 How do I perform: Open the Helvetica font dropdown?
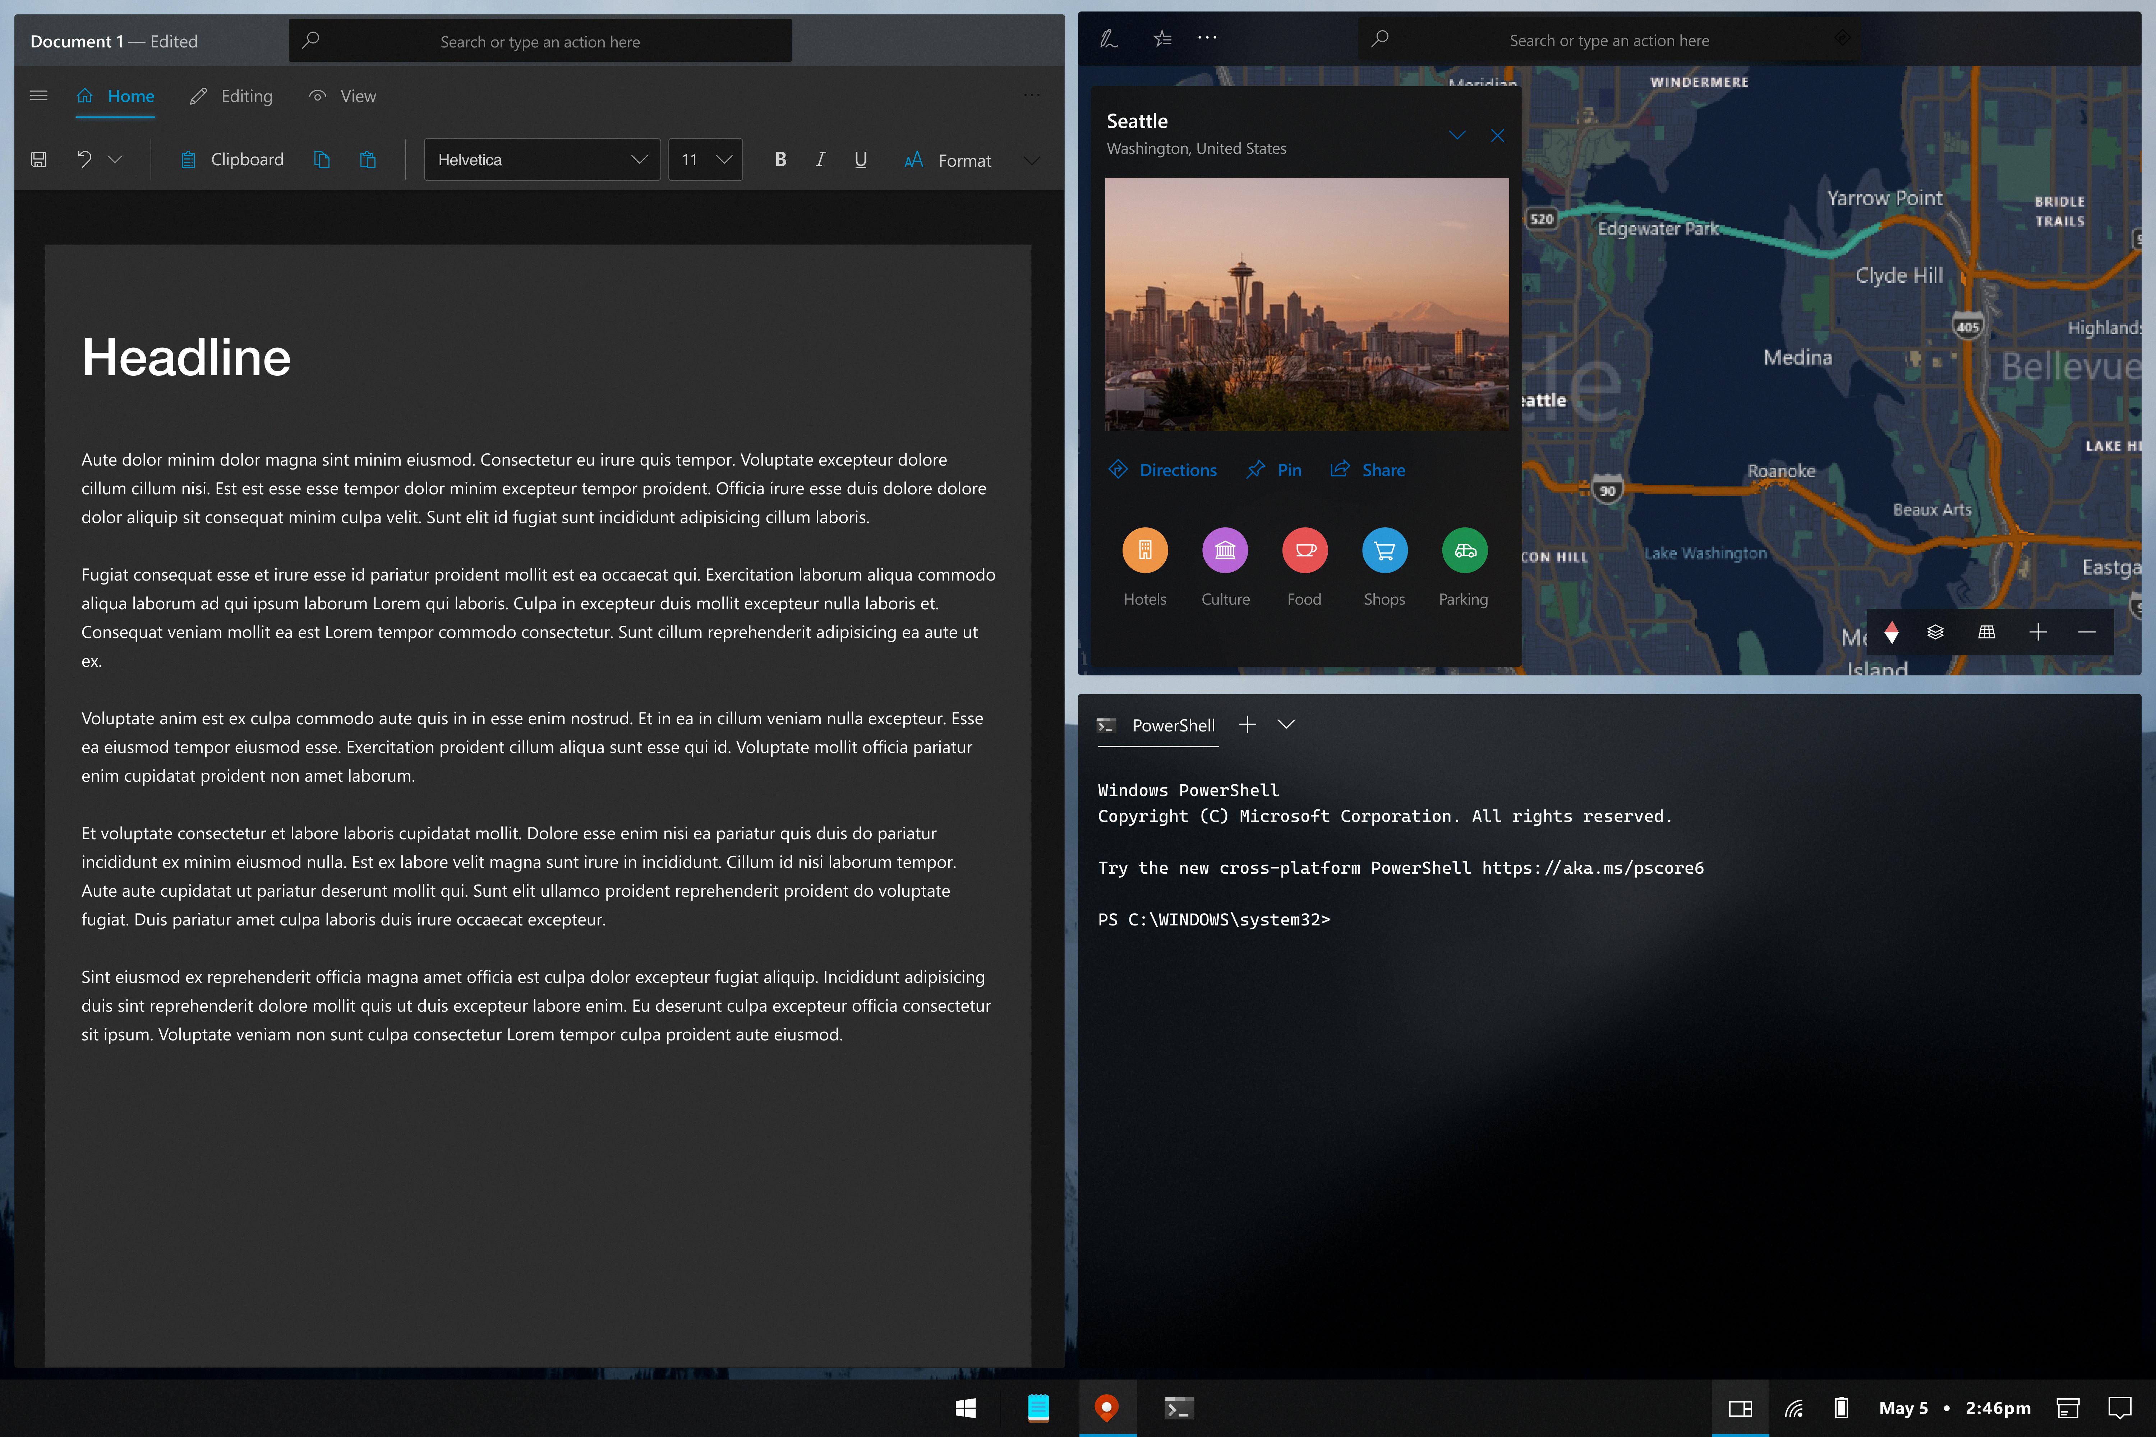pos(542,160)
